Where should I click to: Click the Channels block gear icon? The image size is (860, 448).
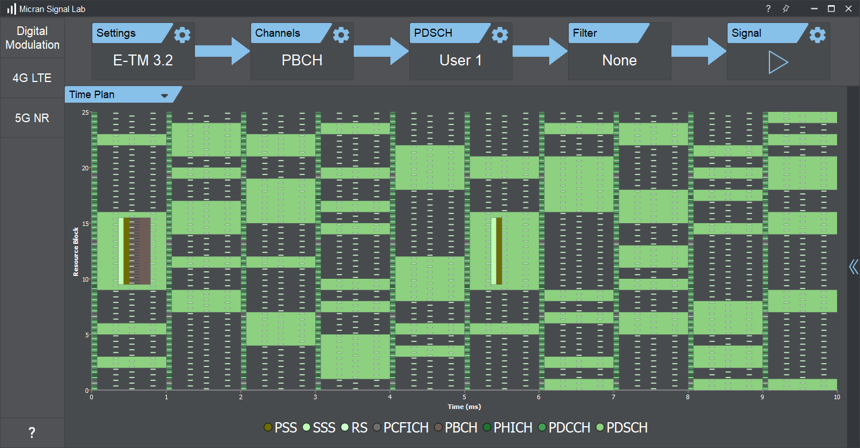click(x=341, y=35)
